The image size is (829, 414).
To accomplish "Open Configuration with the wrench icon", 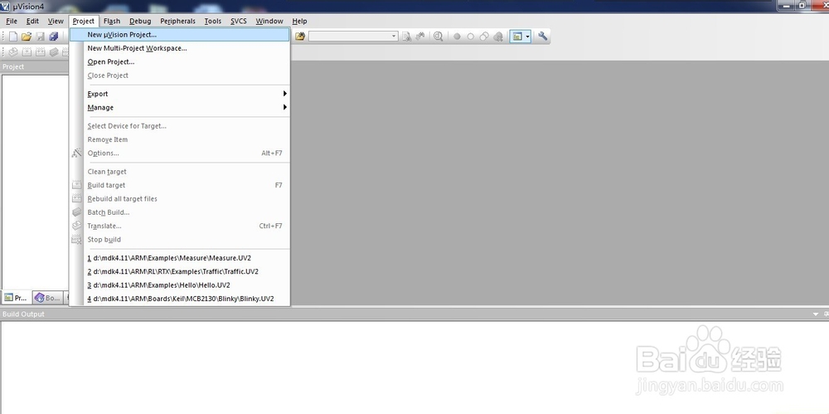I will click(x=542, y=36).
